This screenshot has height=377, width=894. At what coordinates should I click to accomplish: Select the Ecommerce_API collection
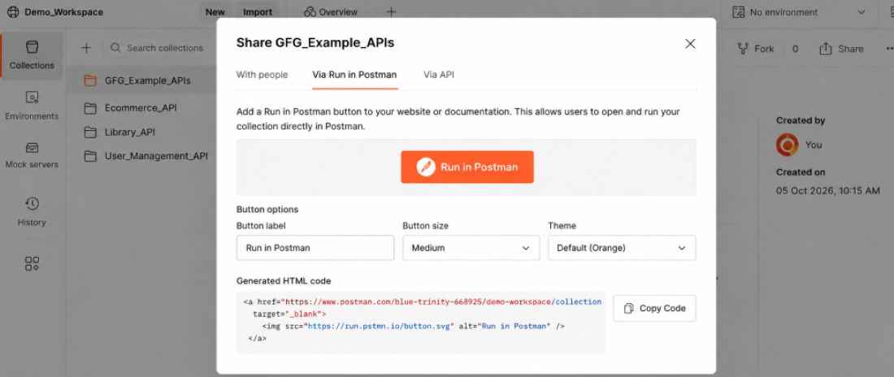(142, 108)
